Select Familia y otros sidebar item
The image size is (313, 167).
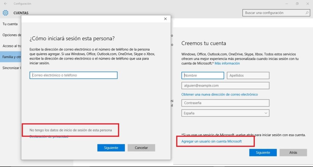coord(11,57)
